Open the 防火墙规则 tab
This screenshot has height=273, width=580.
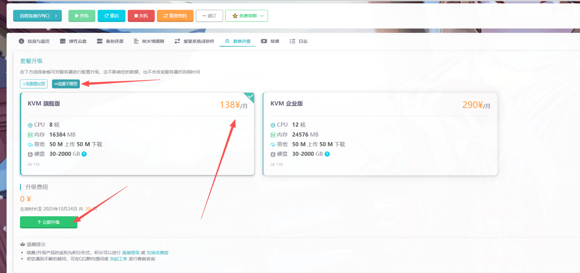tap(149, 41)
